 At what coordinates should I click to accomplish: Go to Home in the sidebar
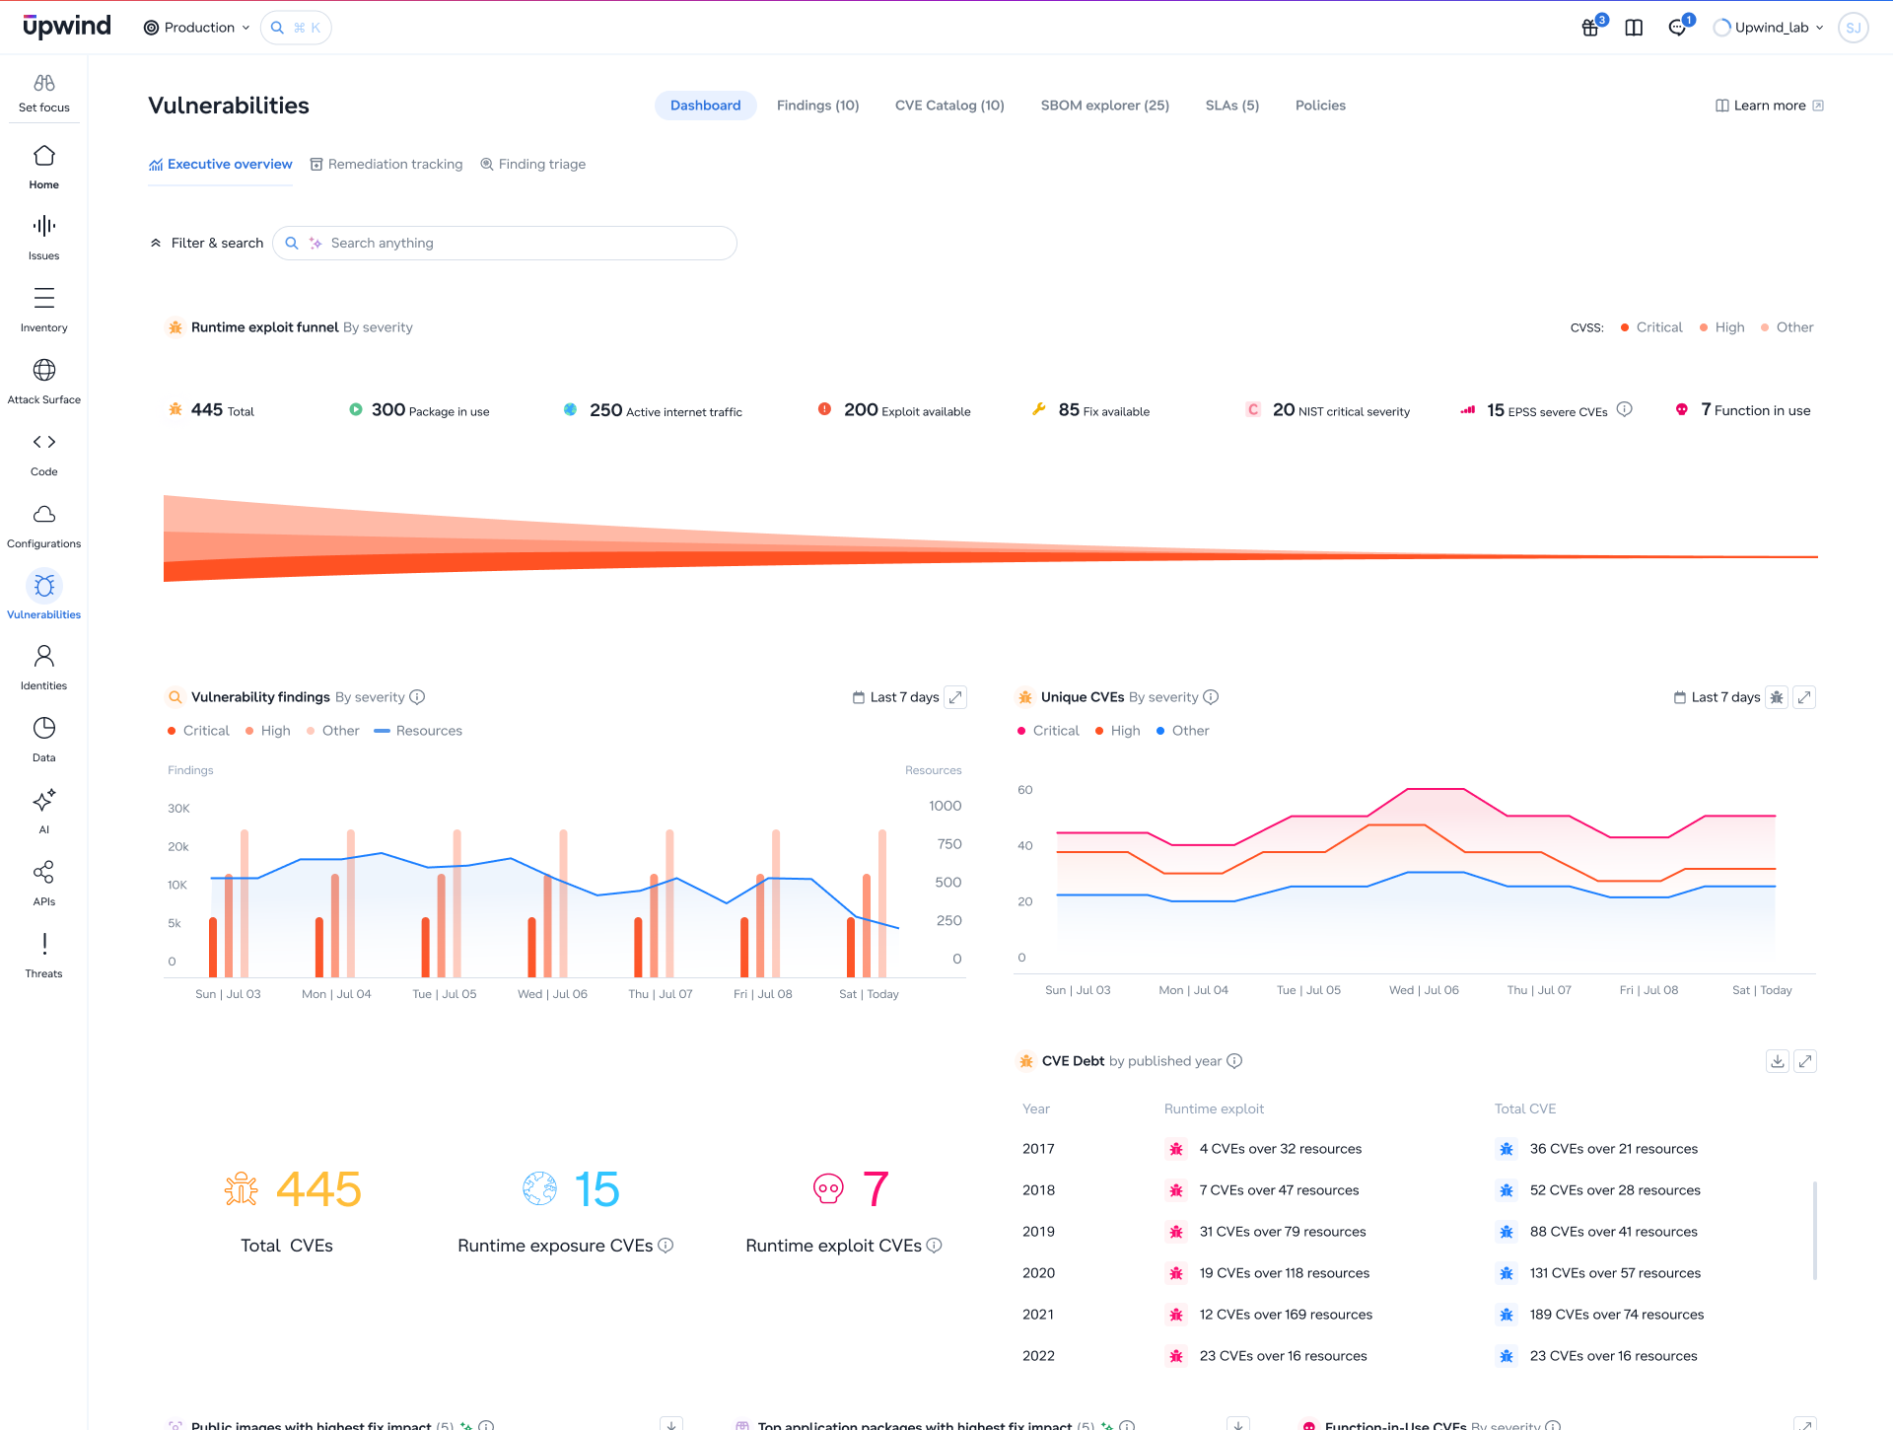coord(44,167)
